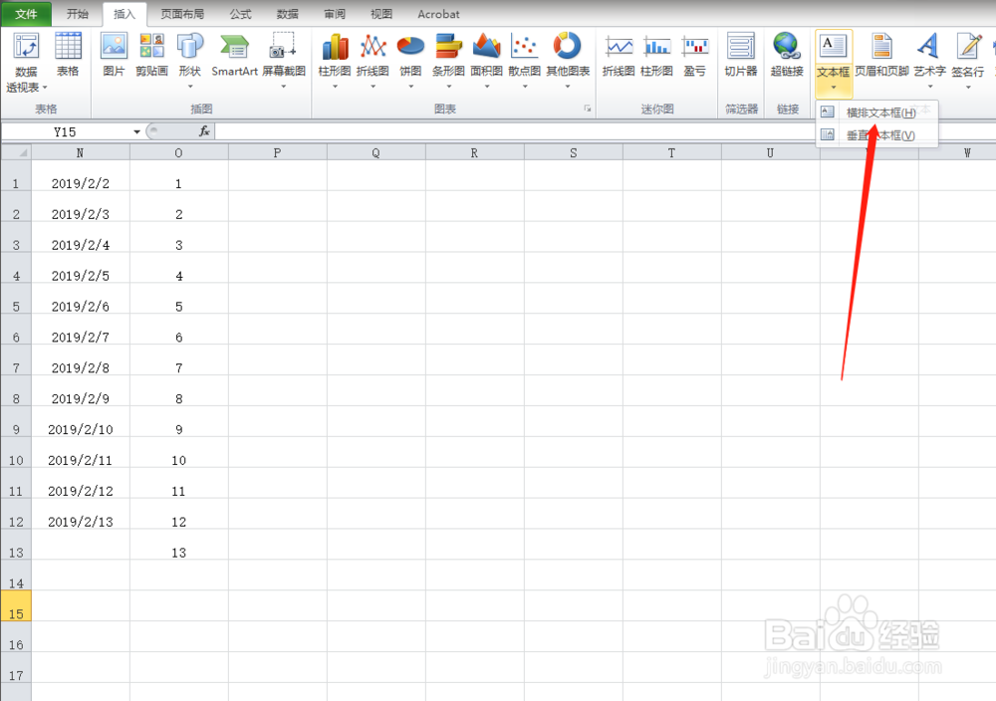
Task: Select column T header
Action: [x=671, y=152]
